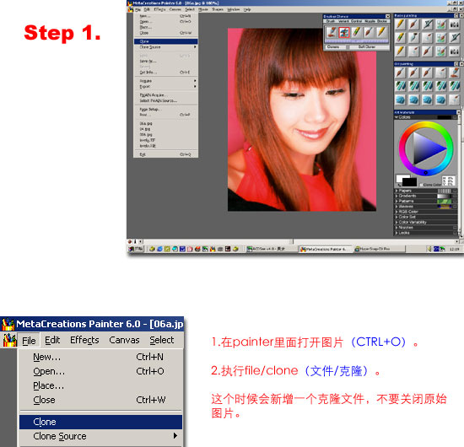Open Select in the enlarged menu bar
Viewport: 464px width, 447px height.
162,340
